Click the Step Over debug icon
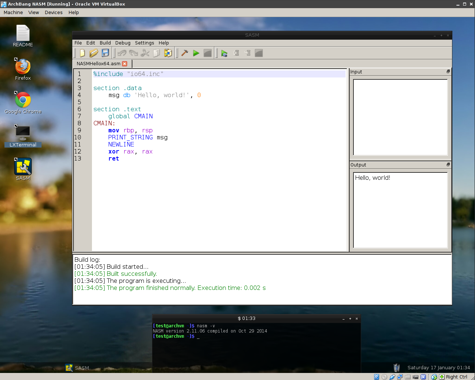This screenshot has height=380, width=475. click(236, 53)
